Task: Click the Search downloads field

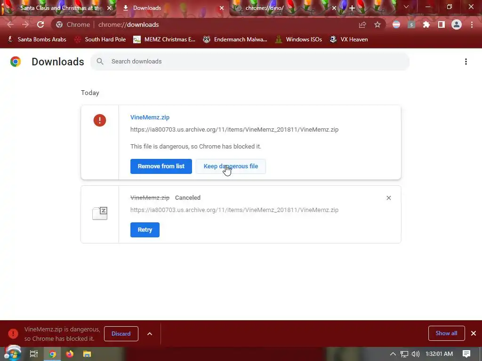Action: click(x=250, y=62)
